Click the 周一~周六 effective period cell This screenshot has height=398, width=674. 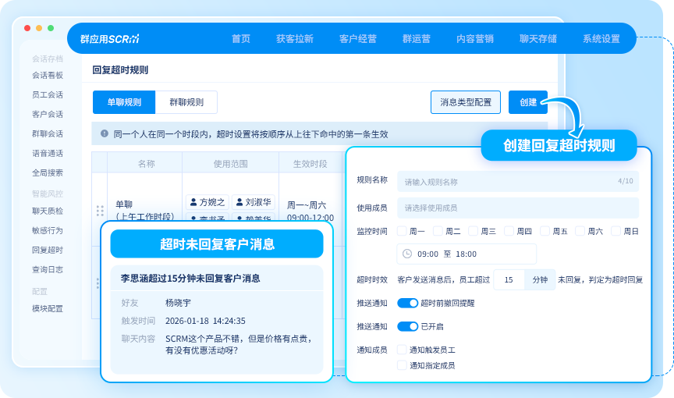tap(310, 211)
